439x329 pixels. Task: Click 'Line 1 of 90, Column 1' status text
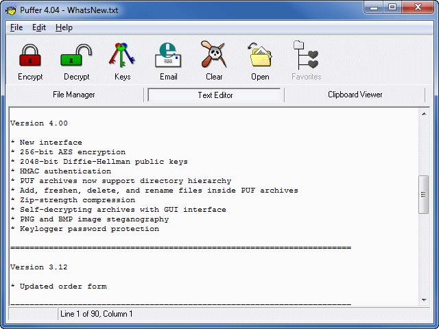pyautogui.click(x=96, y=314)
